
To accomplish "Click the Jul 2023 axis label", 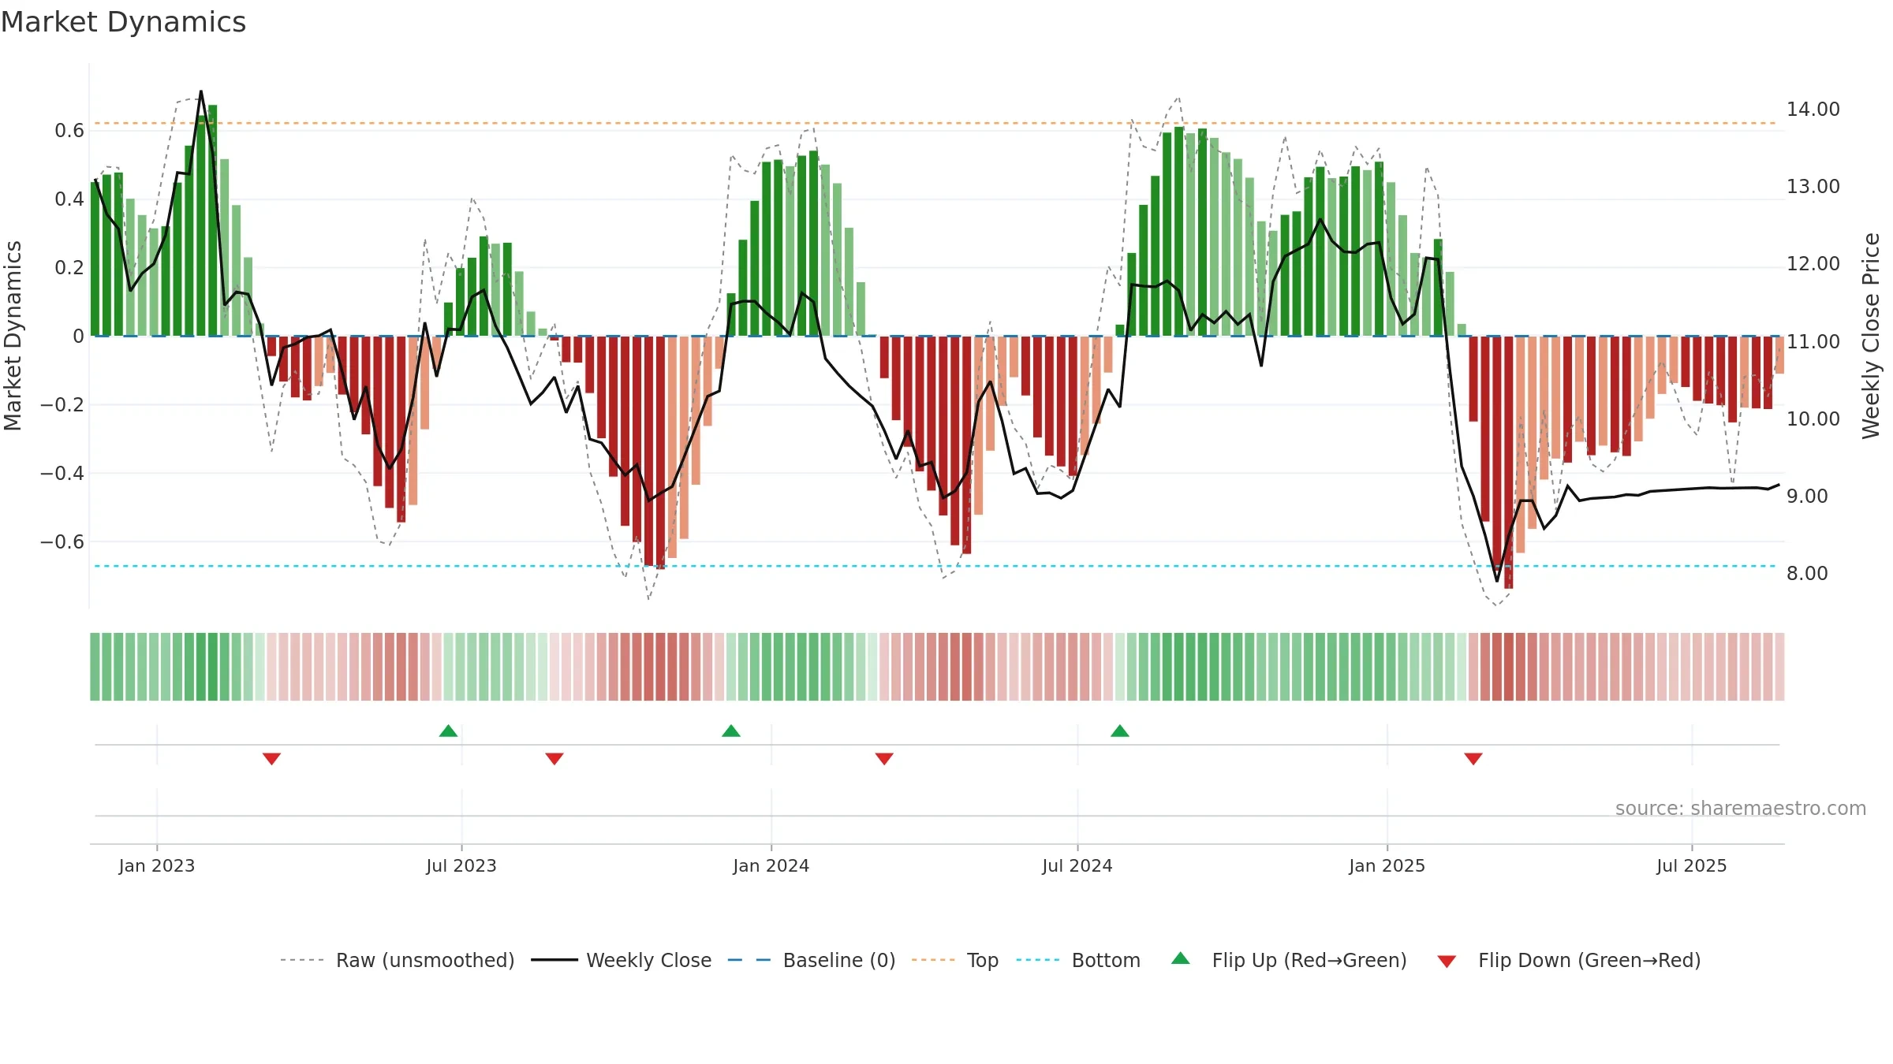I will tap(461, 865).
